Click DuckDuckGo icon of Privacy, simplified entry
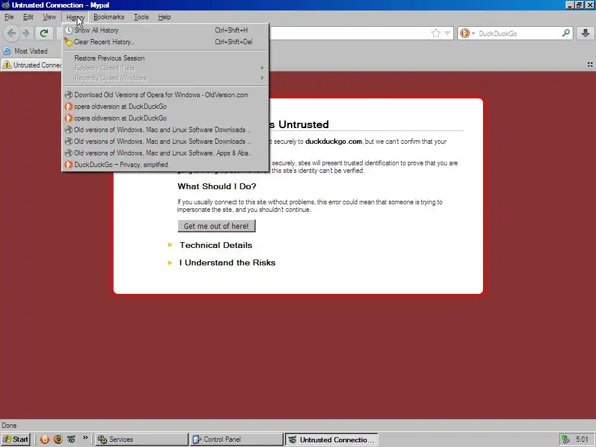The image size is (596, 447). click(69, 165)
